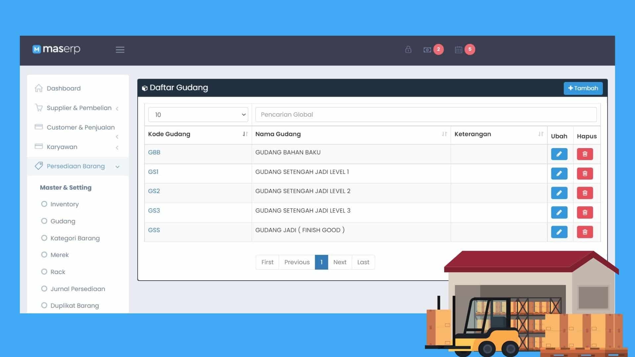Image resolution: width=635 pixels, height=357 pixels.
Task: Click the Pencarian Global search field
Action: coord(426,115)
